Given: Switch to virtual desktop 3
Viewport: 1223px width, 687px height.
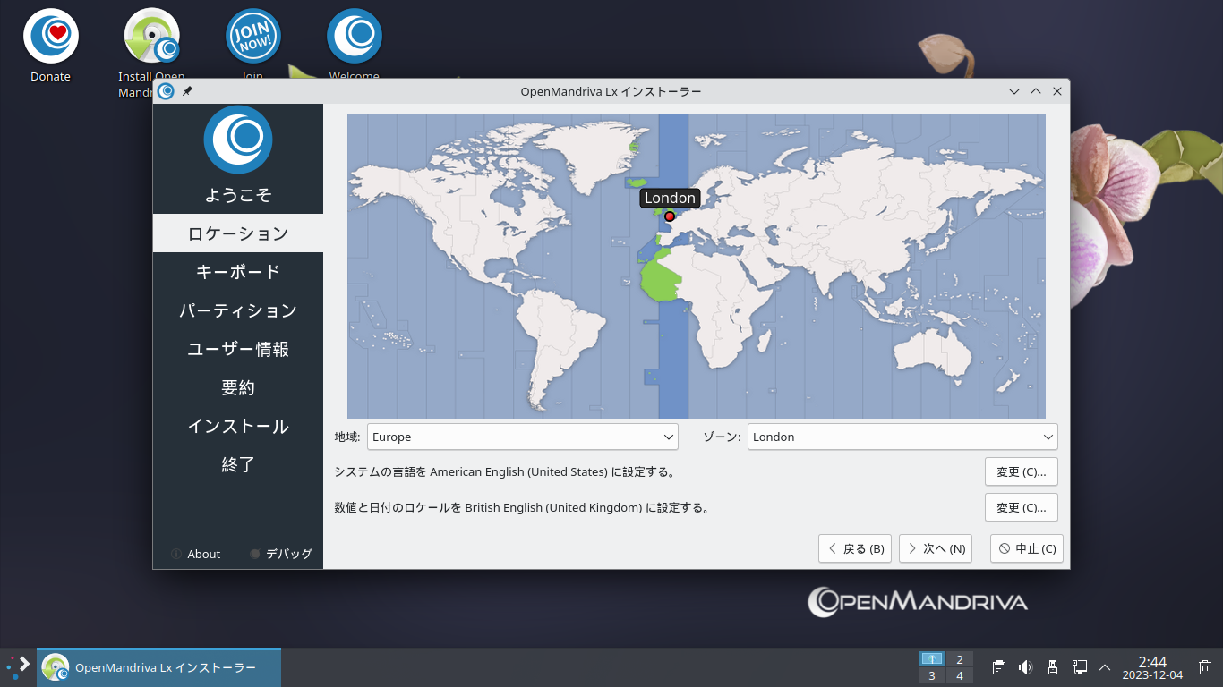Looking at the screenshot, I should click(x=932, y=675).
